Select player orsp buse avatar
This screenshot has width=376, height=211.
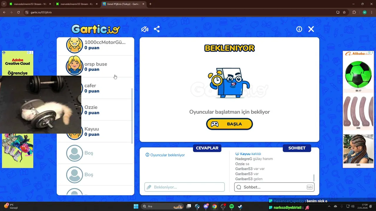[74, 66]
